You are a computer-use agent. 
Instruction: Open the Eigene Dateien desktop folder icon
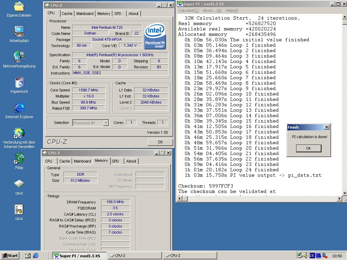19,7
